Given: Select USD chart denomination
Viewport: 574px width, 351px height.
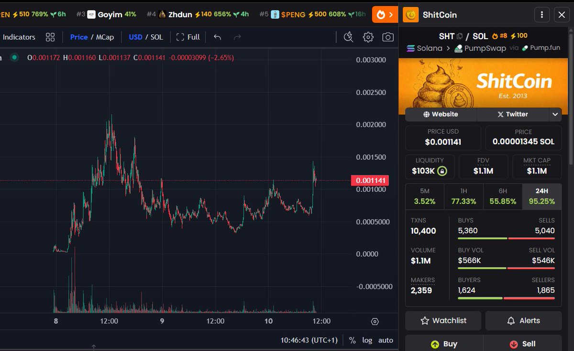Looking at the screenshot, I should click(x=135, y=37).
